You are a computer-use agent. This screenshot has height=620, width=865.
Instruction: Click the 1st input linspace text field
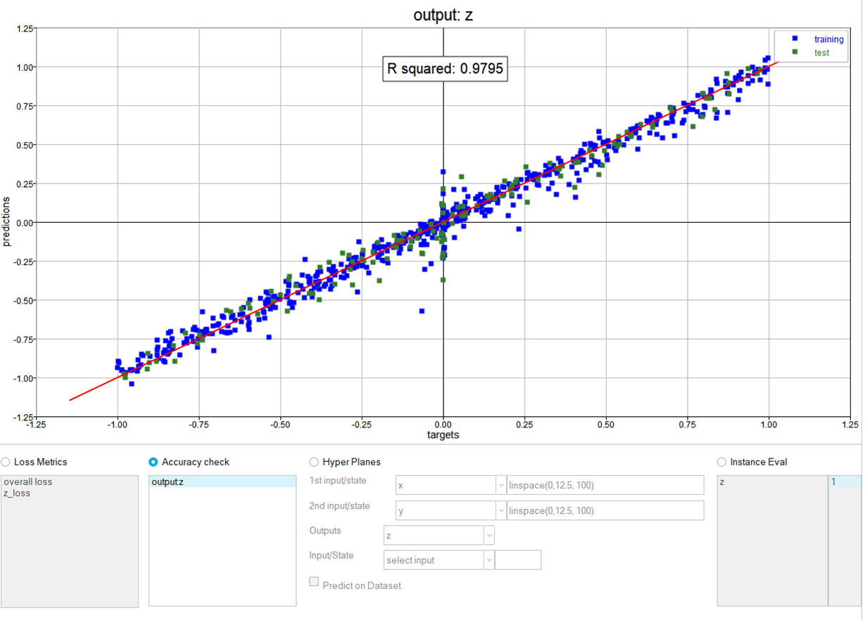605,485
